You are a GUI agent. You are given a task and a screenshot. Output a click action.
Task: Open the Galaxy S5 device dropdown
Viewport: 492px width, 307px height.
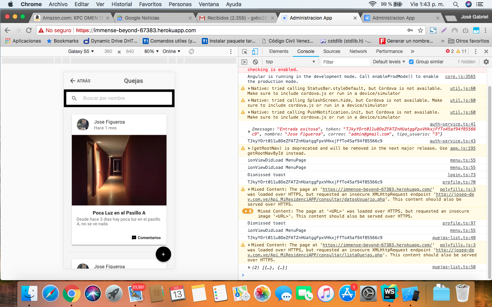81,51
